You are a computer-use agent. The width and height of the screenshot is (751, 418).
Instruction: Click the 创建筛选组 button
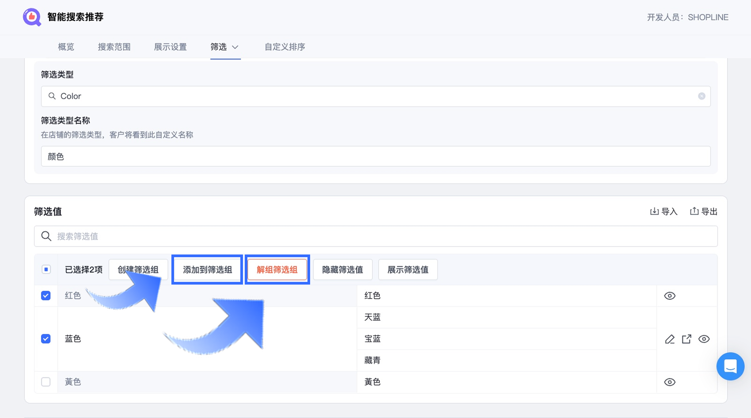click(x=138, y=270)
